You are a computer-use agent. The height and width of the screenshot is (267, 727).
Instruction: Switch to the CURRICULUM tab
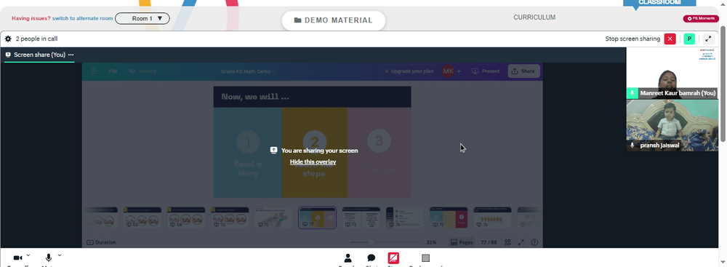(534, 17)
